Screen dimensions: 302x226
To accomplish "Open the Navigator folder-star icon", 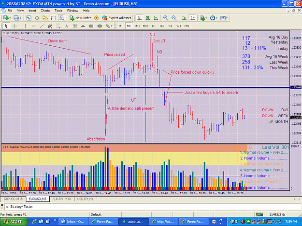I will (x=45, y=18).
